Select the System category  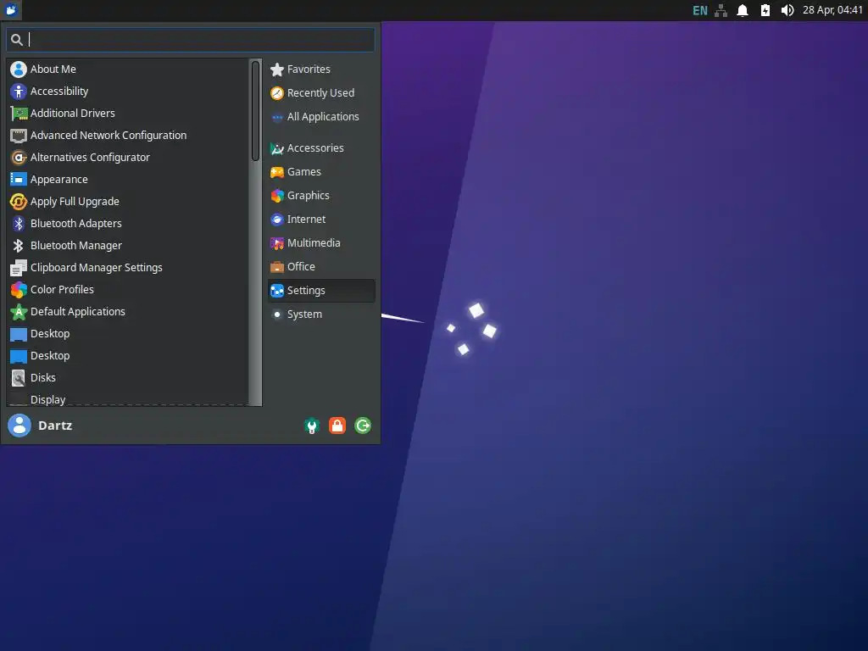(x=321, y=314)
